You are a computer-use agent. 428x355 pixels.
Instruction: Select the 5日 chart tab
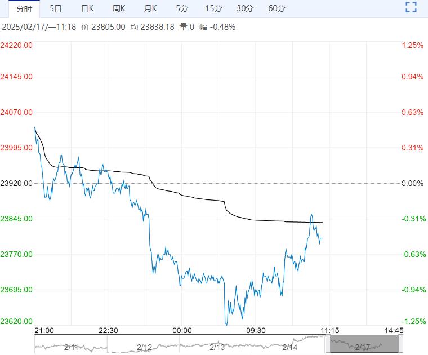pos(56,8)
